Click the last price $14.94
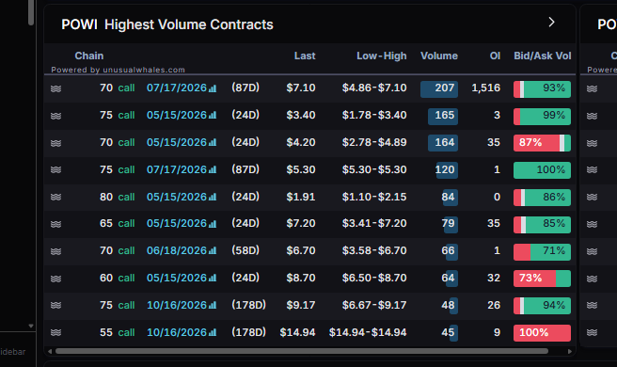Screen dimensions: 617x367 tap(297, 333)
